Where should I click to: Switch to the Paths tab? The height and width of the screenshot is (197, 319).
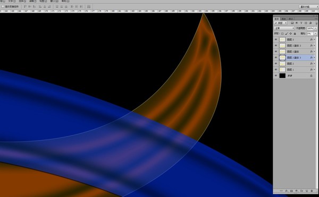pos(290,19)
